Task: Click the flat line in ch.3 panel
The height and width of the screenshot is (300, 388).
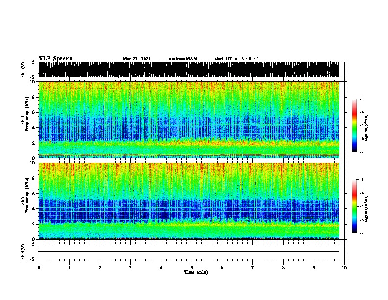Action: click(x=189, y=252)
